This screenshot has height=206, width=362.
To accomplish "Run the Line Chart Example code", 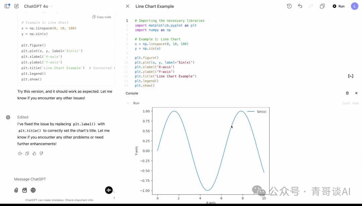I will [339, 6].
